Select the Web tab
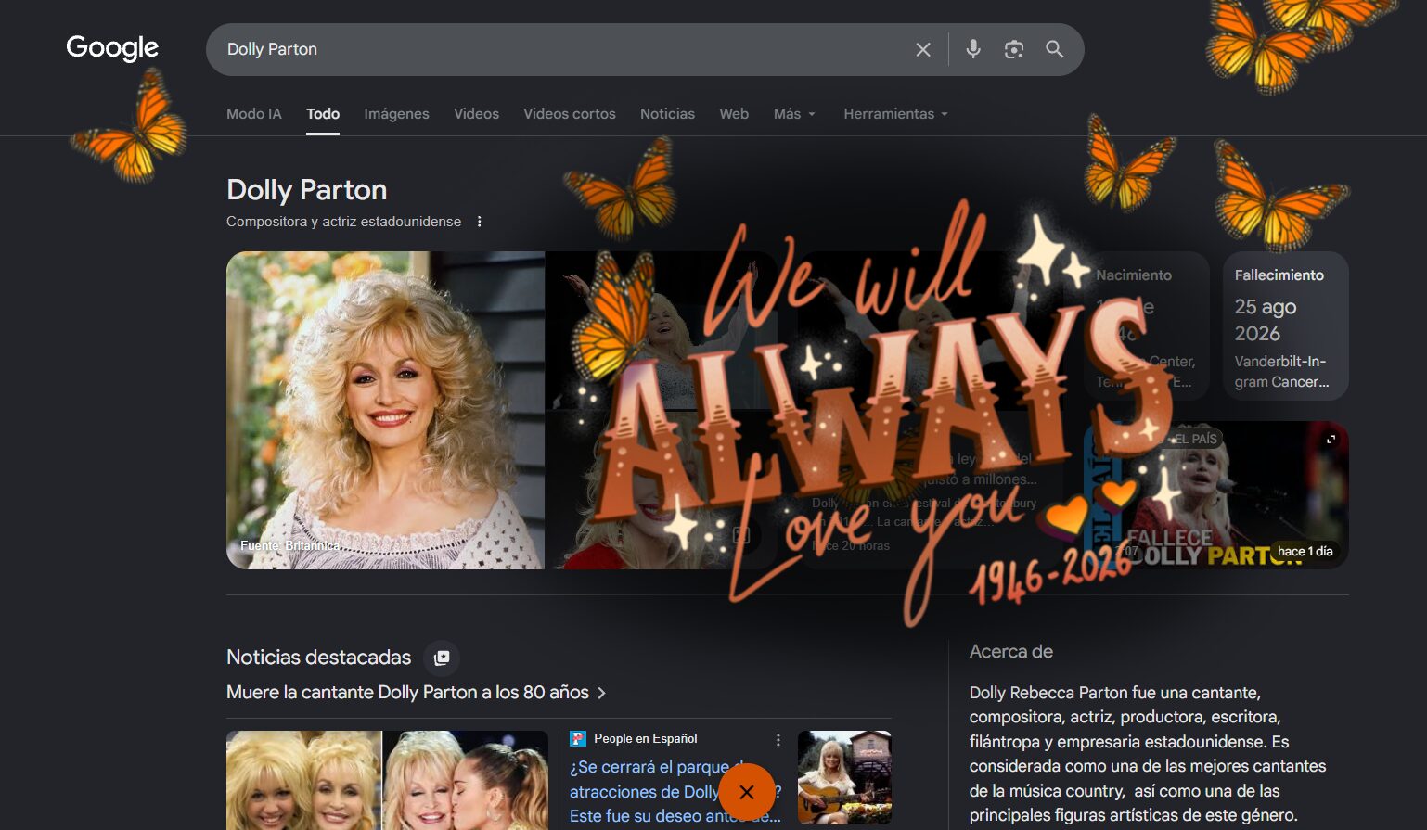The width and height of the screenshot is (1427, 830). [734, 114]
